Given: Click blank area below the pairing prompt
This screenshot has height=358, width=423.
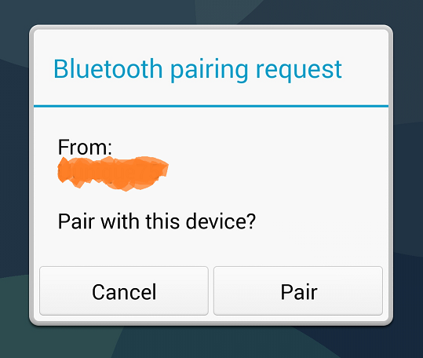Looking at the screenshot, I should point(211,248).
